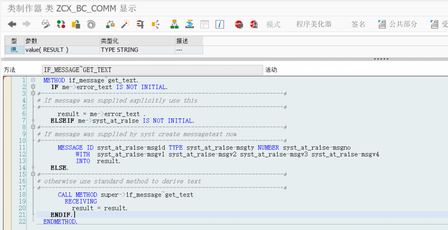Click line number 11 in the gutter

click(x=22, y=147)
